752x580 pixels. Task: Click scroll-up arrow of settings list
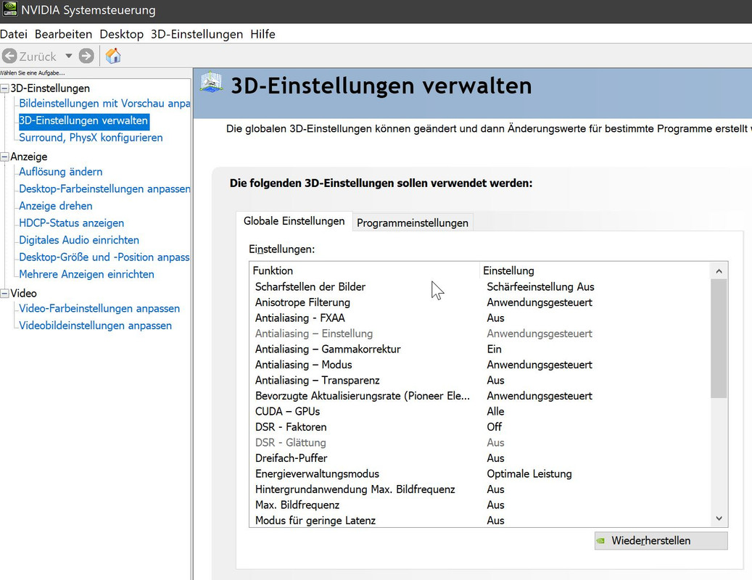click(719, 271)
